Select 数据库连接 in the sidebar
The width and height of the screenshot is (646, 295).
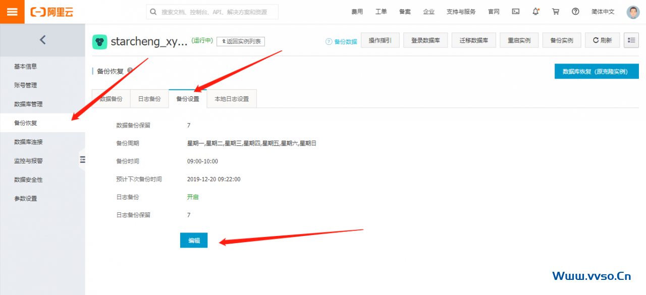[28, 142]
